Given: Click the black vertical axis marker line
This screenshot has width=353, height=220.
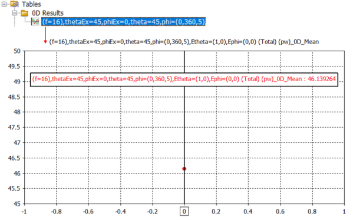Looking at the screenshot, I should pyautogui.click(x=184, y=128).
